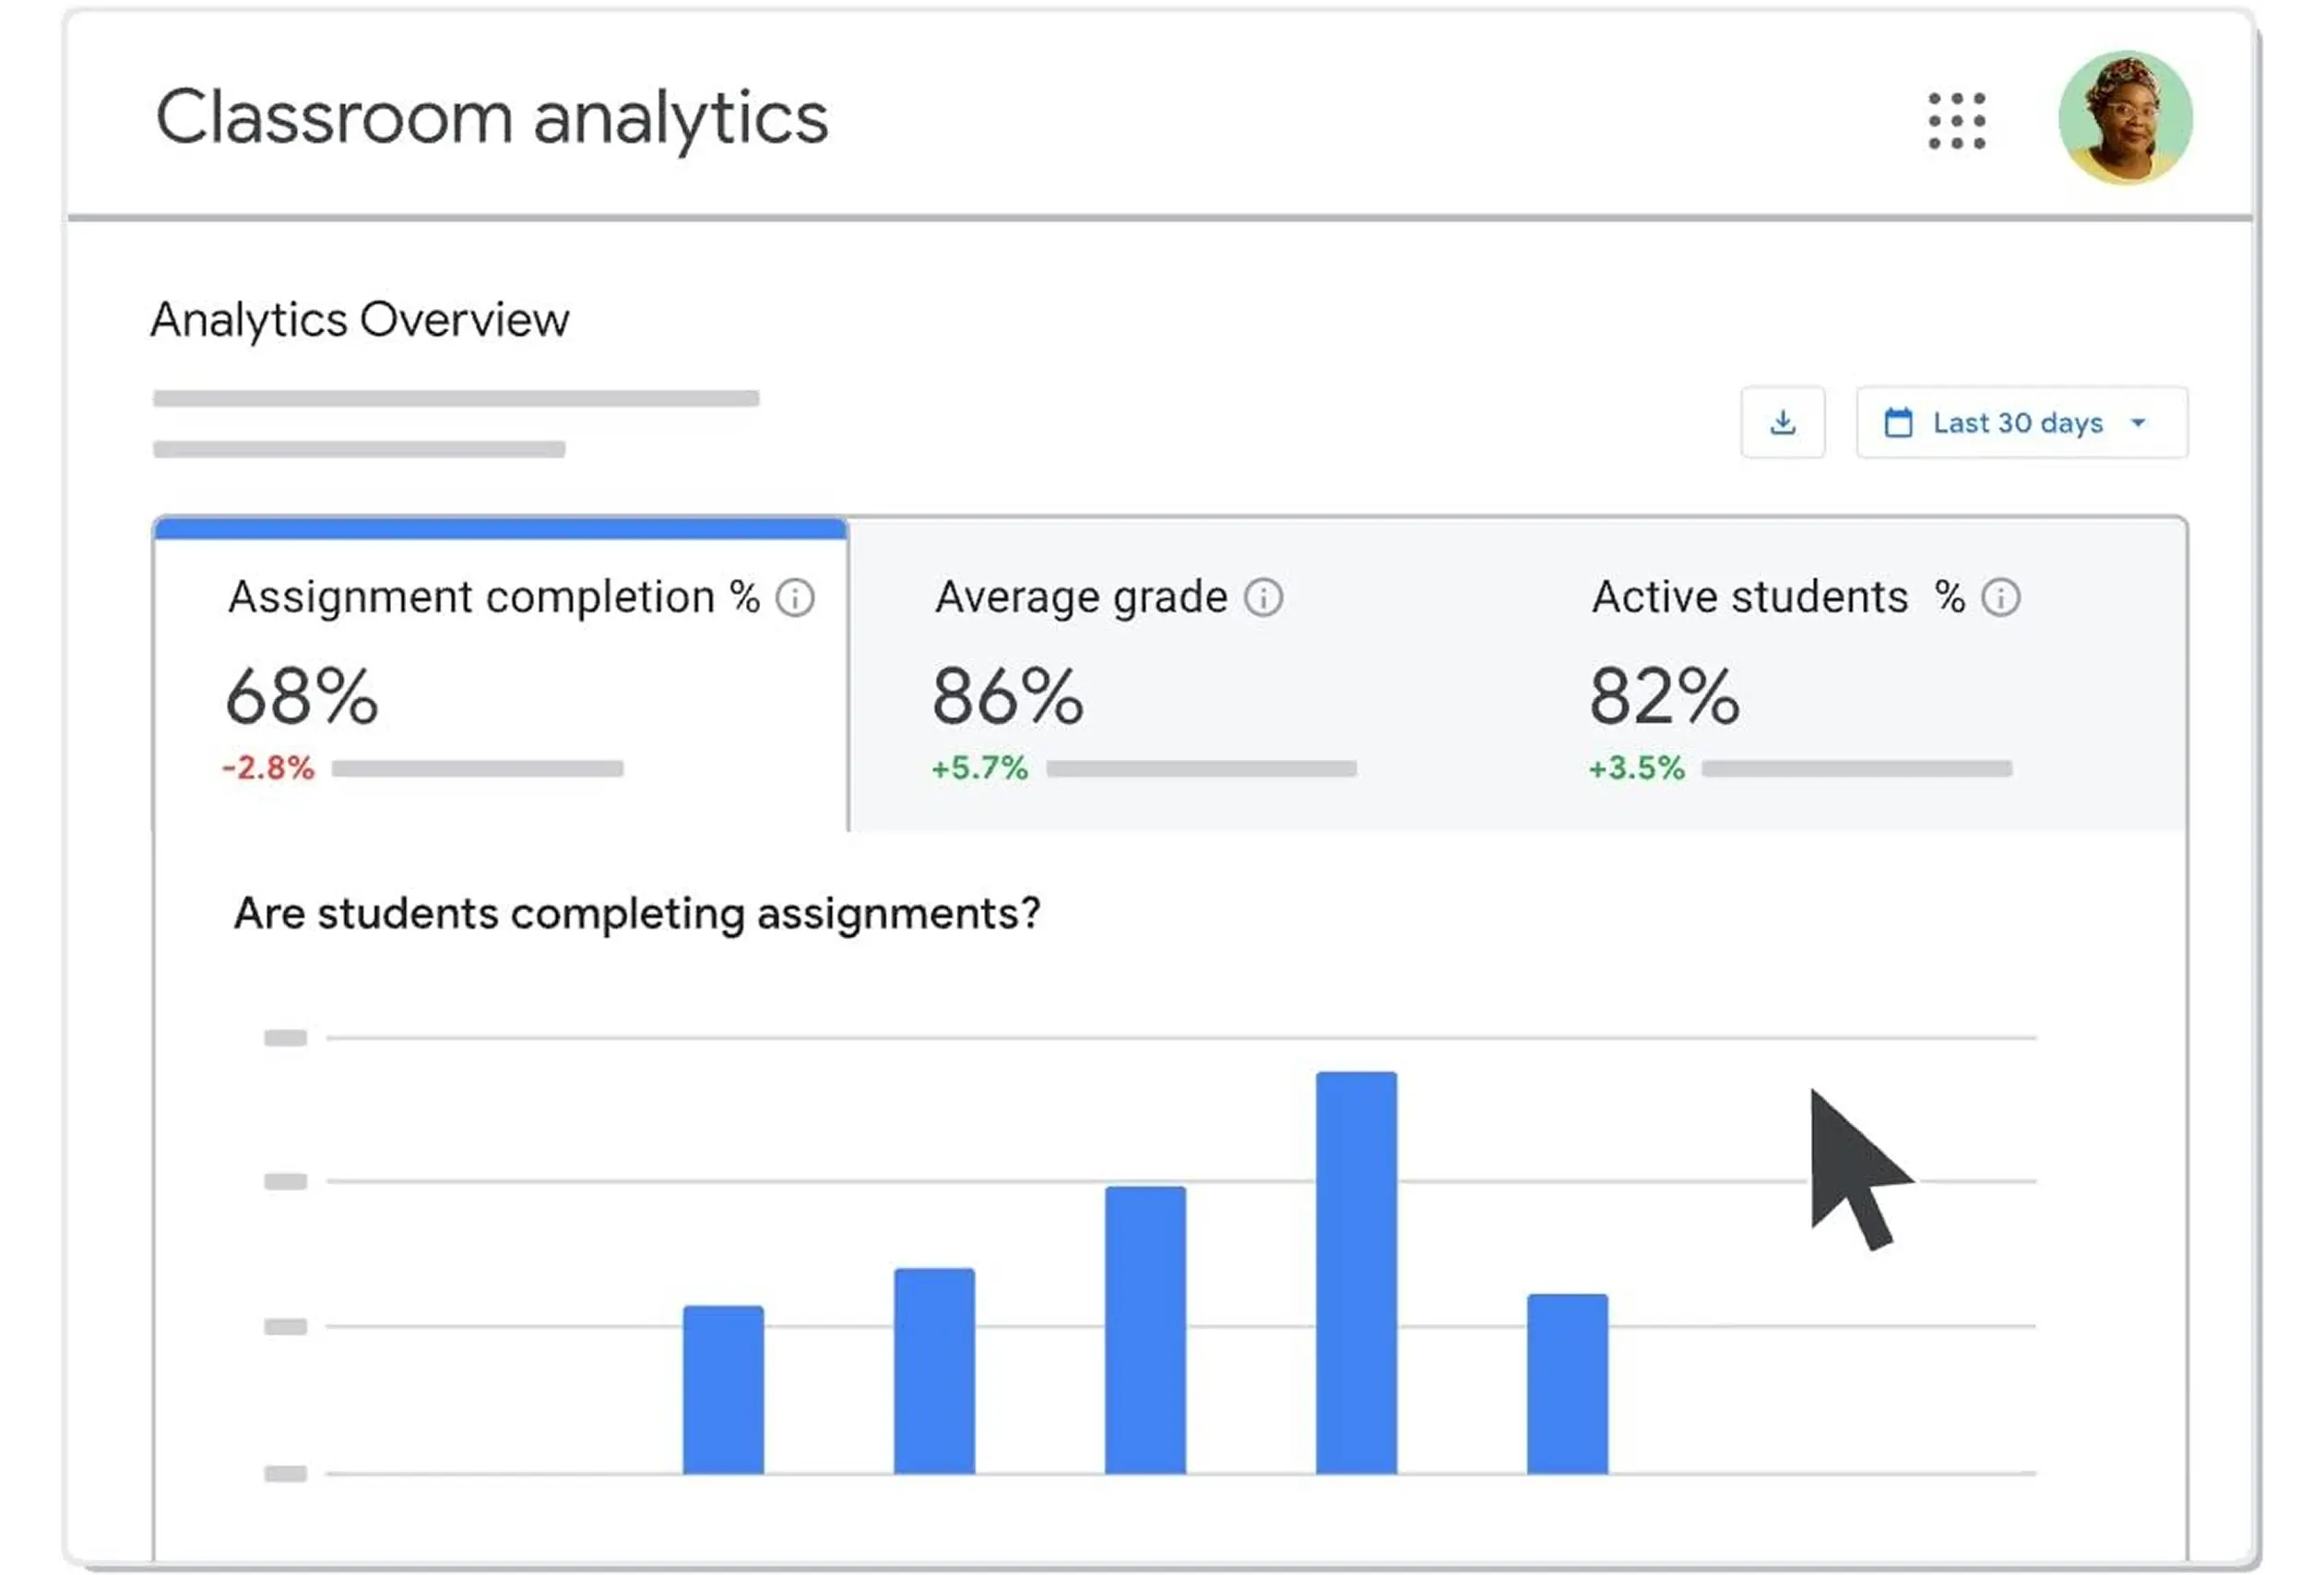This screenshot has height=1575, width=2324.
Task: Click info icon next to Active students %
Action: click(x=2000, y=598)
